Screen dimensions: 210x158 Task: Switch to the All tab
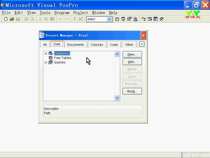click(45, 45)
